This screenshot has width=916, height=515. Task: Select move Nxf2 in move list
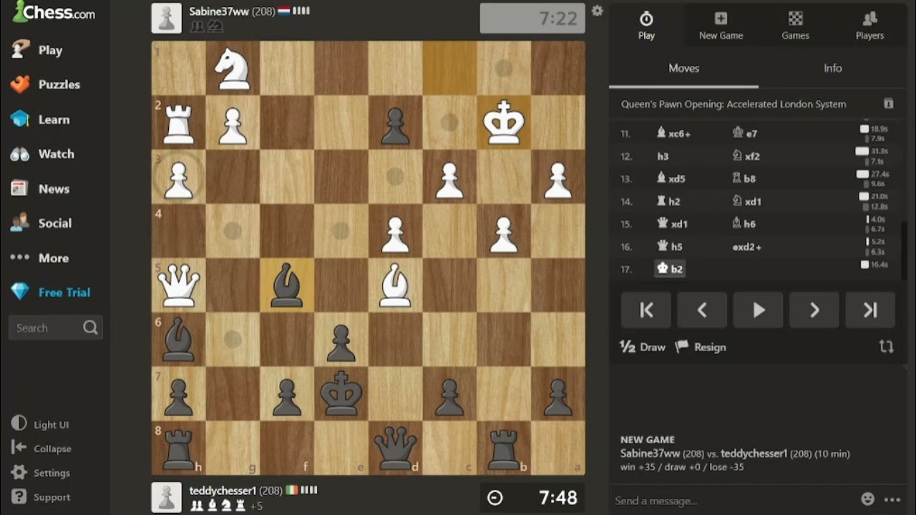(746, 156)
